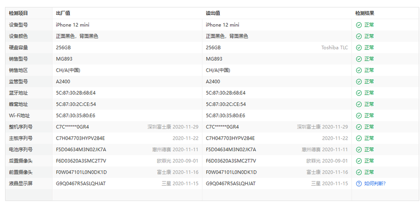Select the 液晶显示屏 row label

tap(21, 183)
